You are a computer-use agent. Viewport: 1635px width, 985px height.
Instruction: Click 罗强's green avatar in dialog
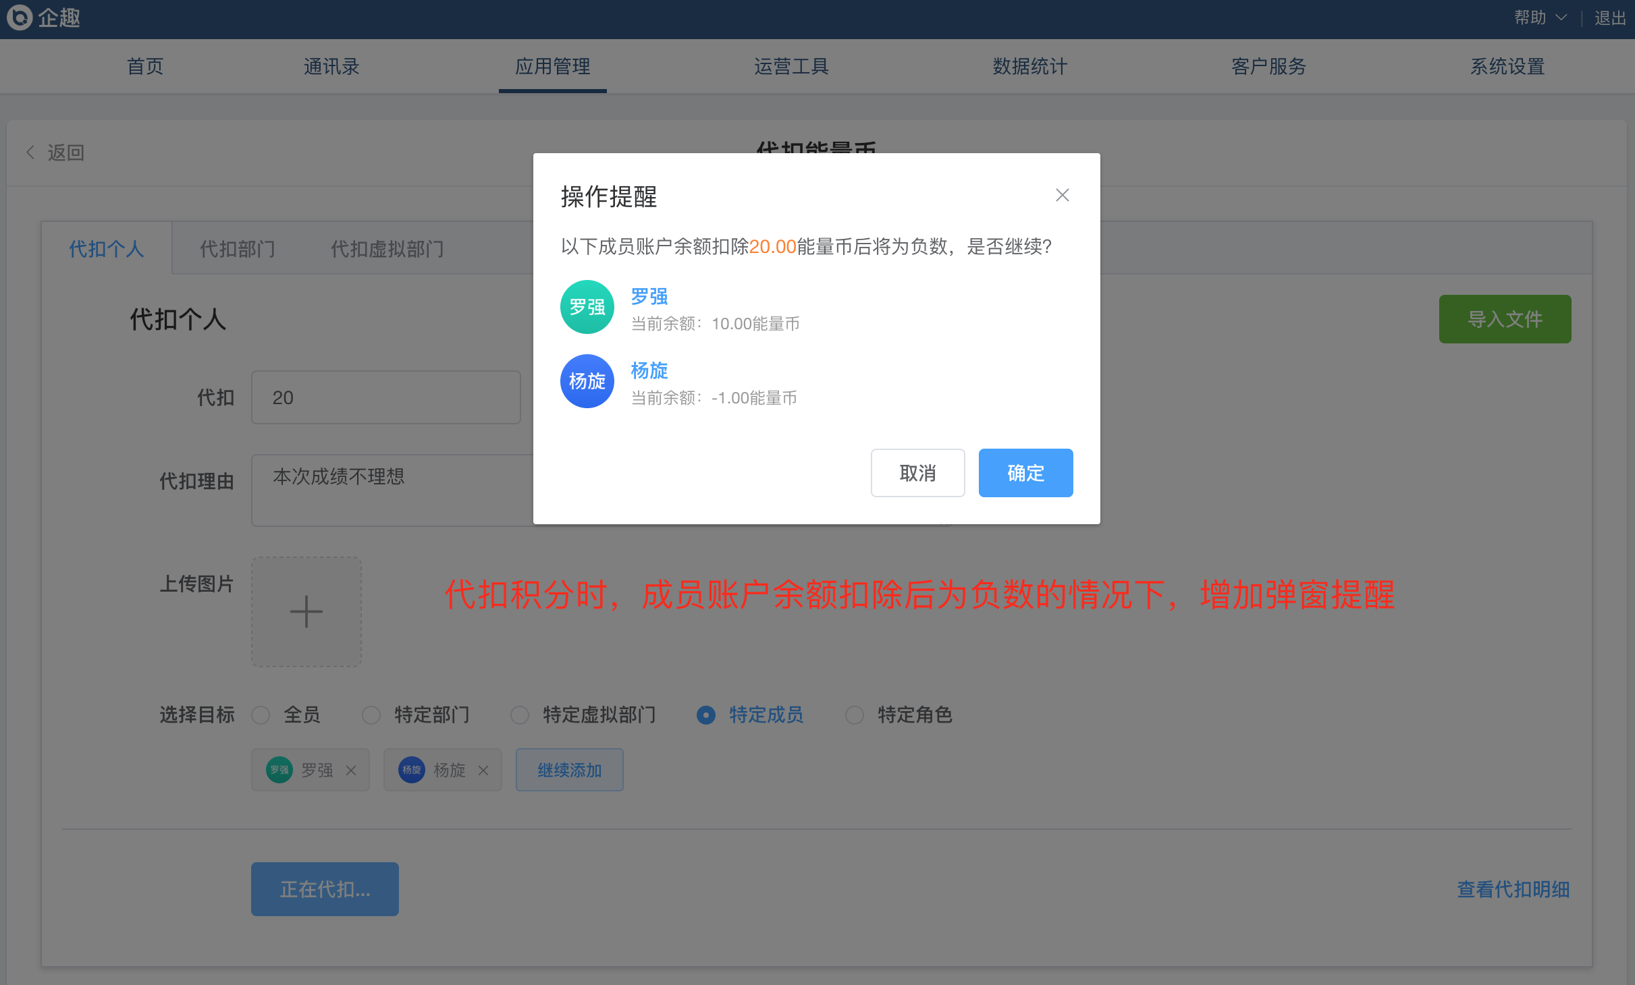587,307
